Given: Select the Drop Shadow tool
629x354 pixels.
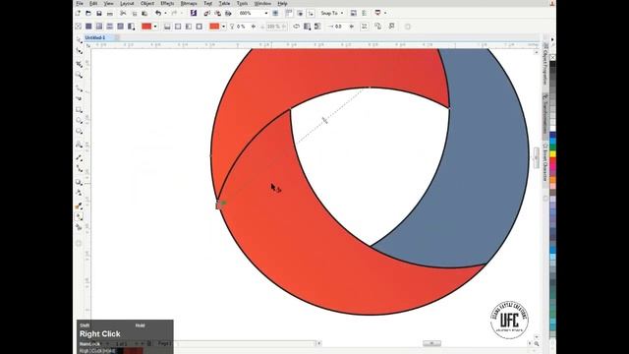Looking at the screenshot, I should click(x=79, y=183).
